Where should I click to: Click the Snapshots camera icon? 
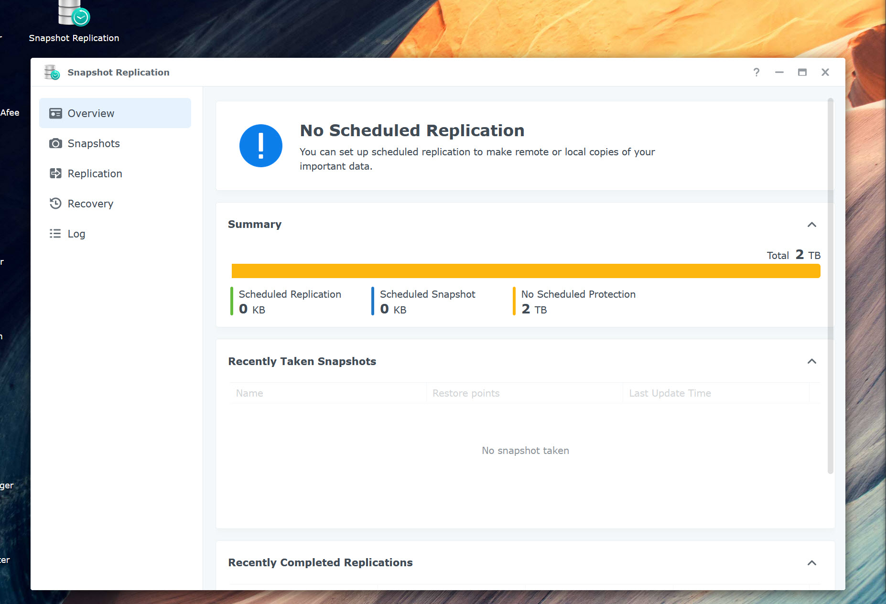[x=55, y=143]
